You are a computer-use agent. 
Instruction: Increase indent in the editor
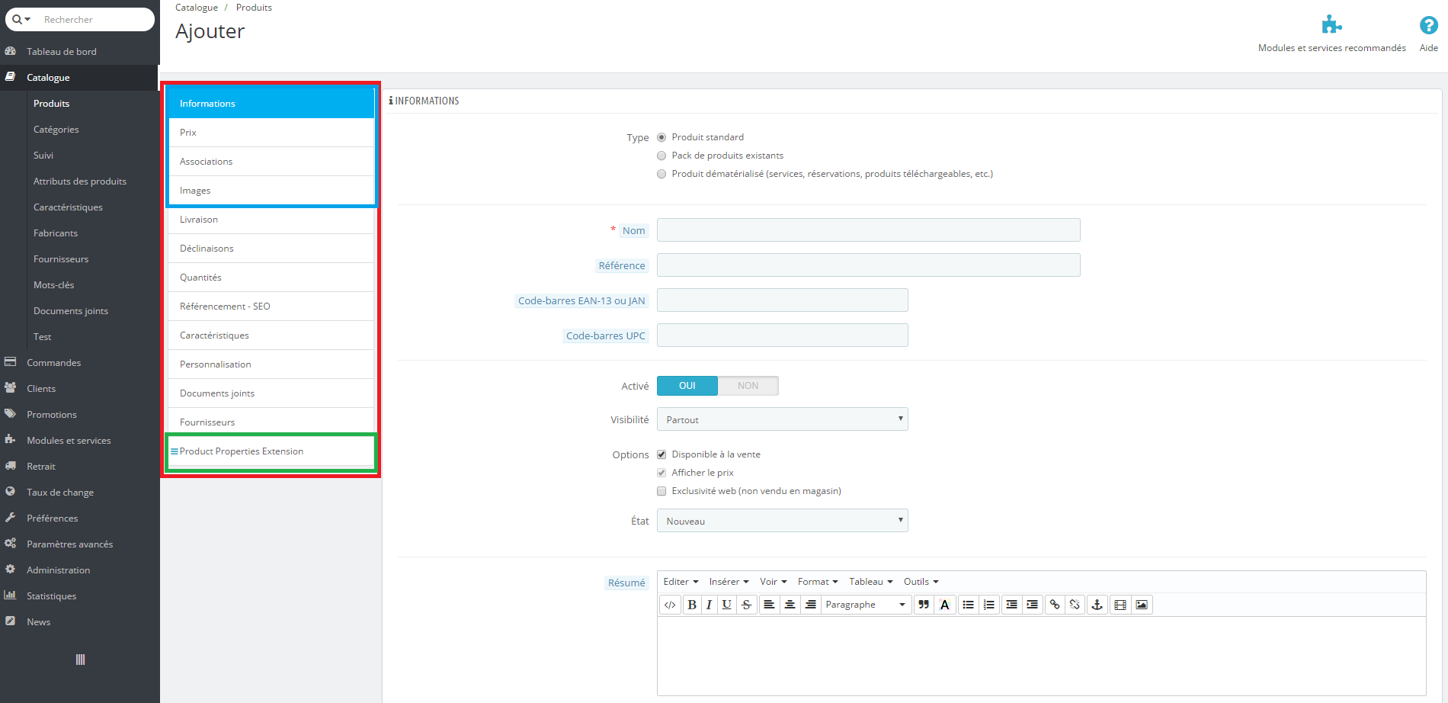1033,605
